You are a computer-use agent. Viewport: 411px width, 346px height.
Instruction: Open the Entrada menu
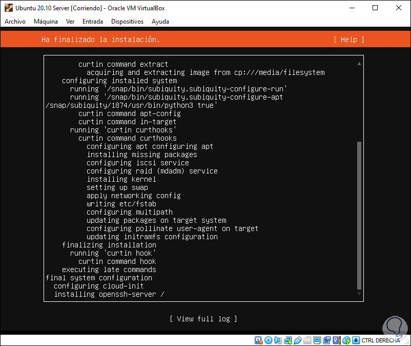point(93,22)
